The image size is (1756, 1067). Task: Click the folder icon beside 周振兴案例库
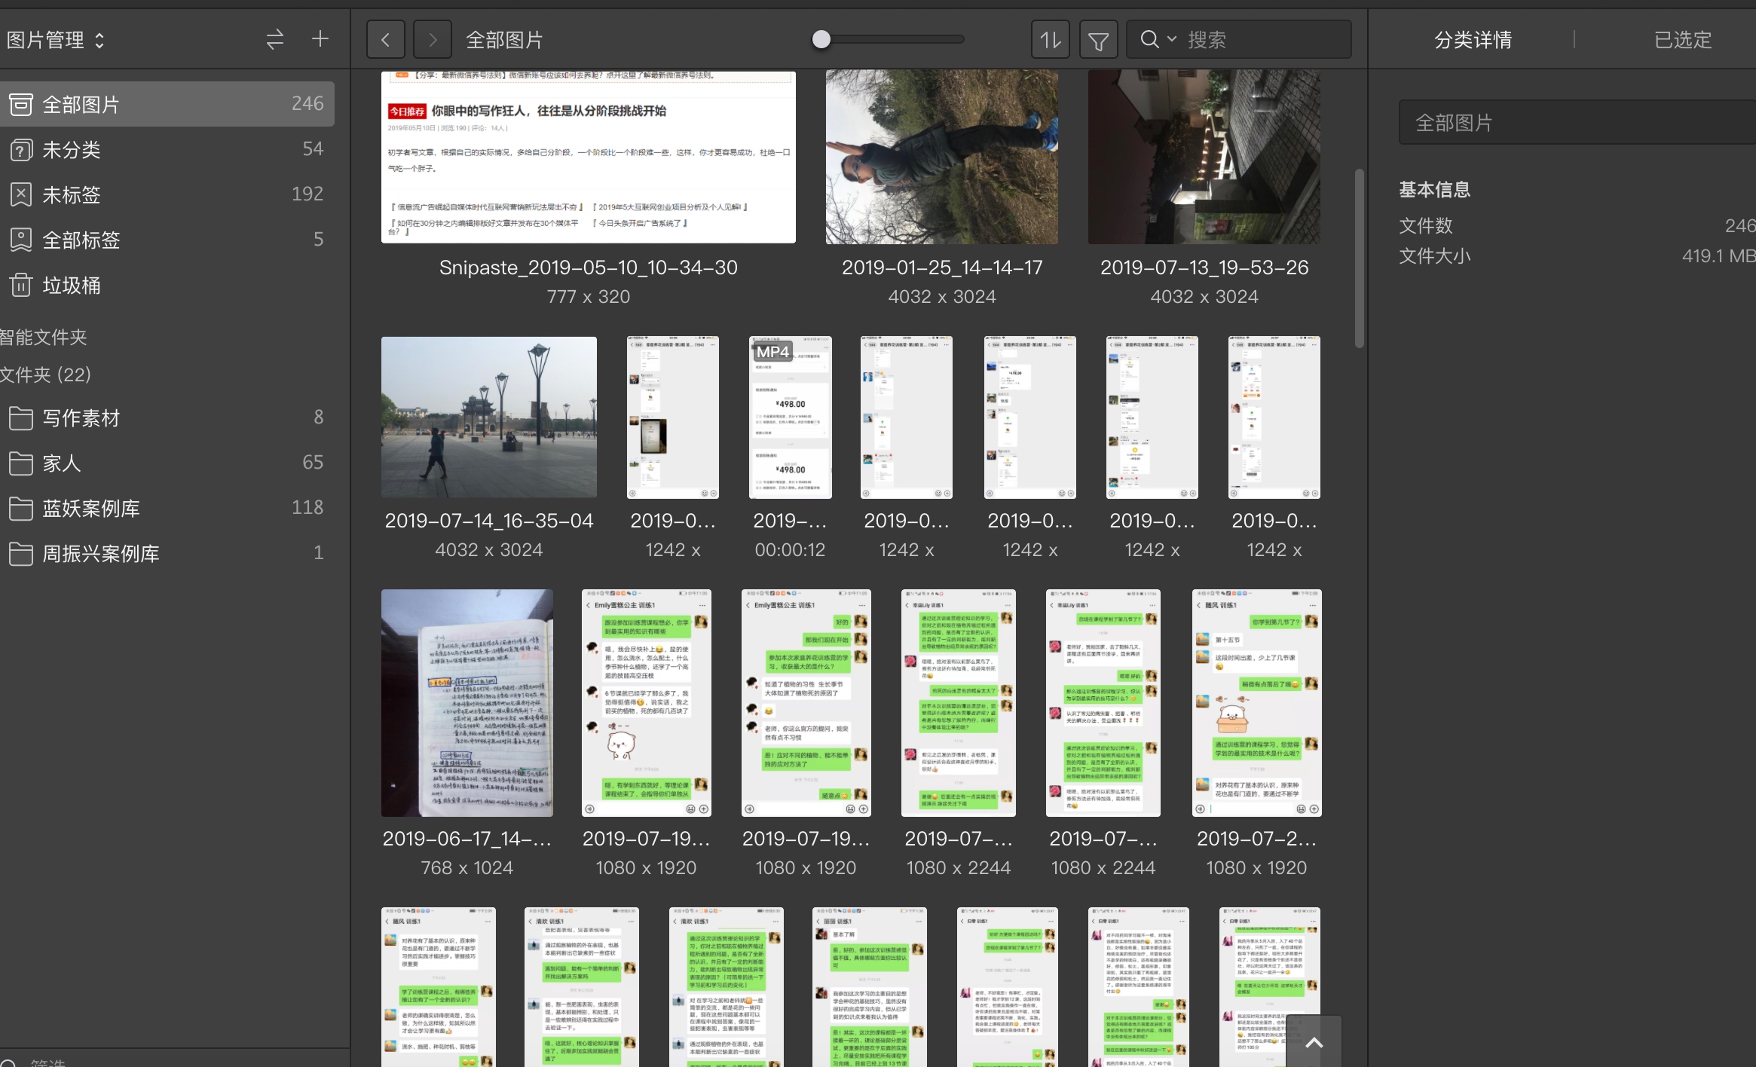(21, 553)
